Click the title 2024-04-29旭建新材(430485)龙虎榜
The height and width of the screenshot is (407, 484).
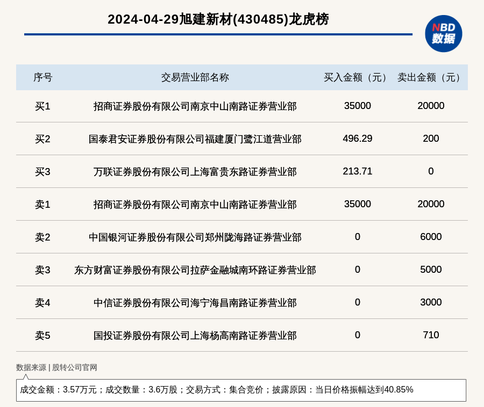point(218,19)
